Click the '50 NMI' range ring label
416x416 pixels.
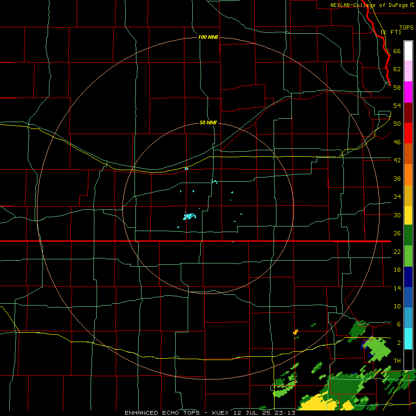[208, 122]
